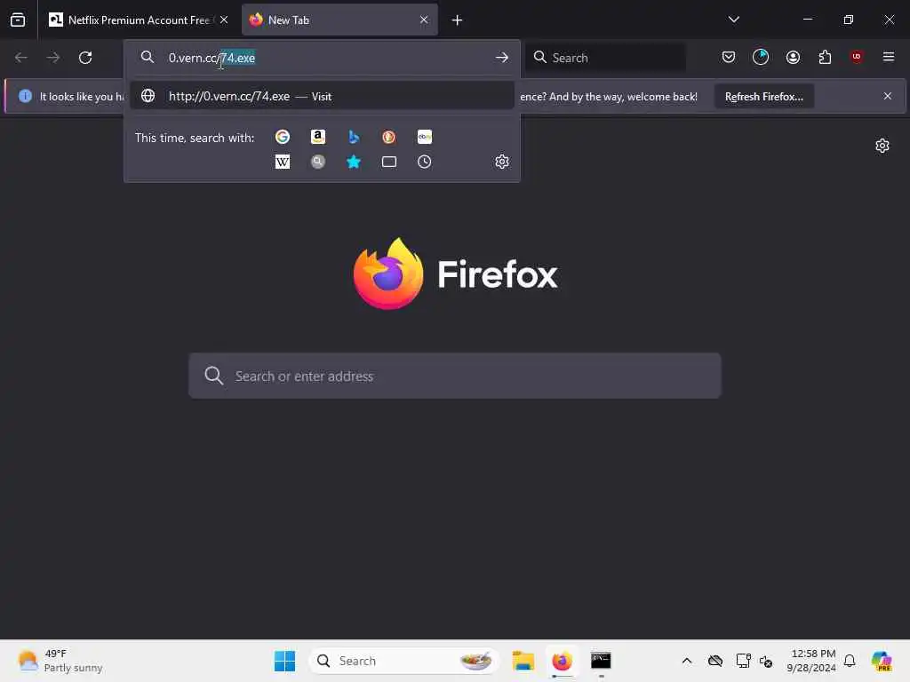Search this time with Amazon icon

(317, 137)
